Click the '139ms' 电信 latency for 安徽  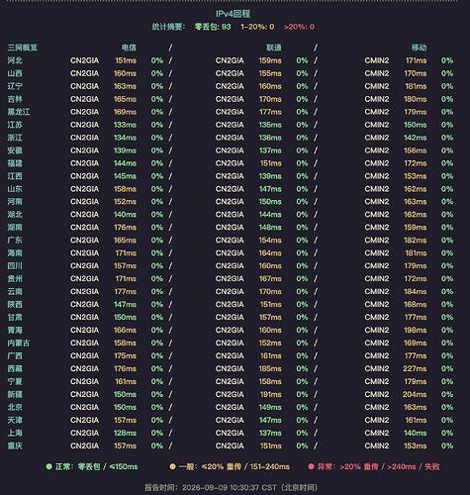click(126, 150)
